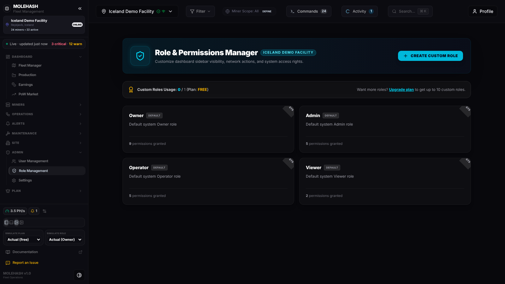This screenshot has width=505, height=284.
Task: Open the Commands panel button
Action: 309,11
